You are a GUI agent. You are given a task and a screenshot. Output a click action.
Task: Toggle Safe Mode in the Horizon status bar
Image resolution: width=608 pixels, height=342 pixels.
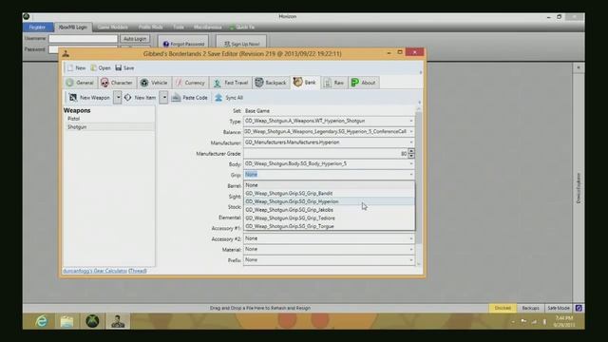tap(559, 308)
